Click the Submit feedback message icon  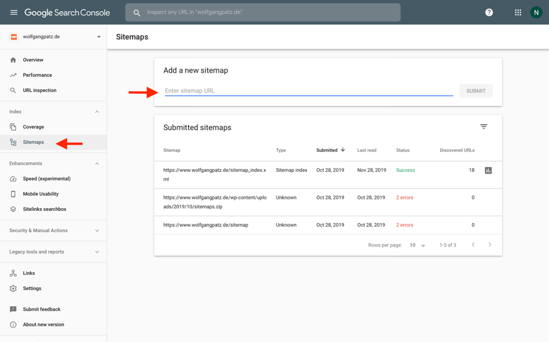(x=13, y=309)
